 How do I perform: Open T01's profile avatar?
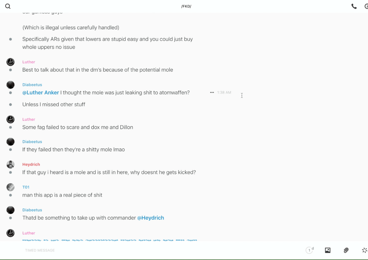tap(10, 187)
